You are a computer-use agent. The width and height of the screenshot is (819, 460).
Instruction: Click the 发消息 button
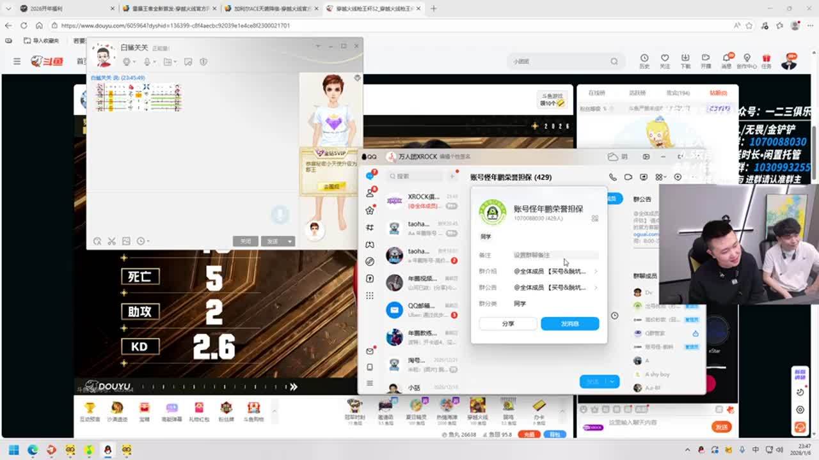tap(569, 324)
